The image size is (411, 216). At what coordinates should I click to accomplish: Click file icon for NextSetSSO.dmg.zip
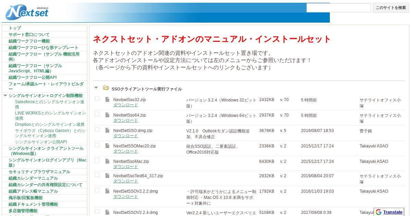108,130
